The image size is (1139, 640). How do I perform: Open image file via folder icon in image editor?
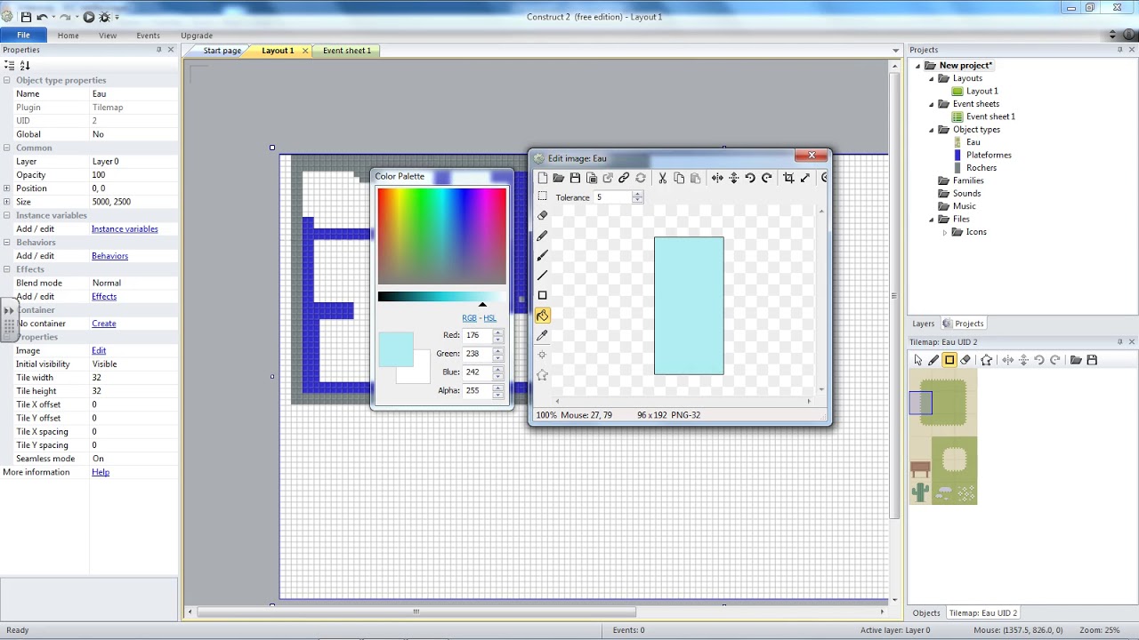559,178
